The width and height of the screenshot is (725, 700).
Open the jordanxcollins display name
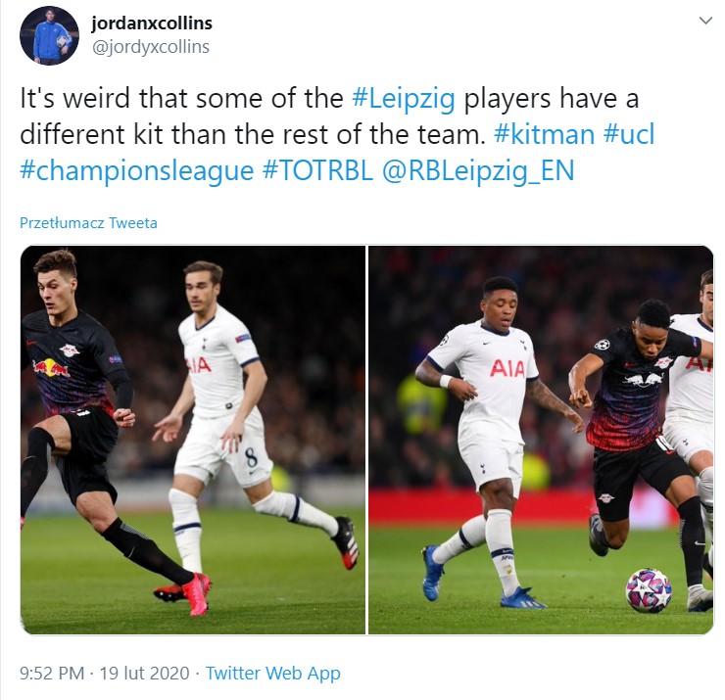point(152,23)
